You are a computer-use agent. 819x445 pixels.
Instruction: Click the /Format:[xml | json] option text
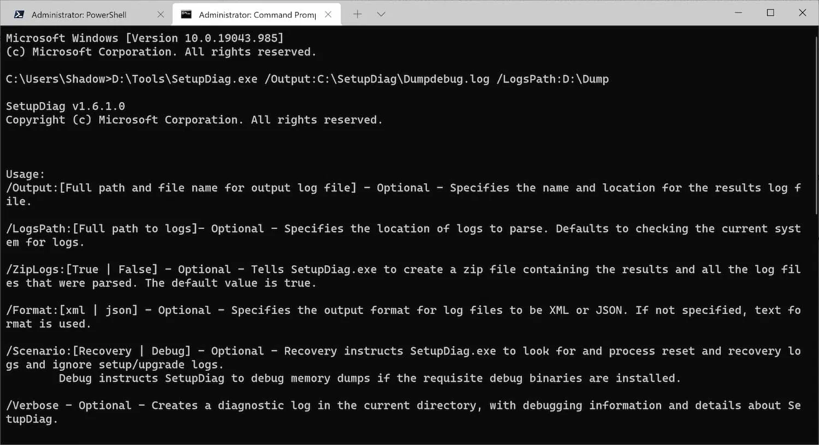click(72, 310)
